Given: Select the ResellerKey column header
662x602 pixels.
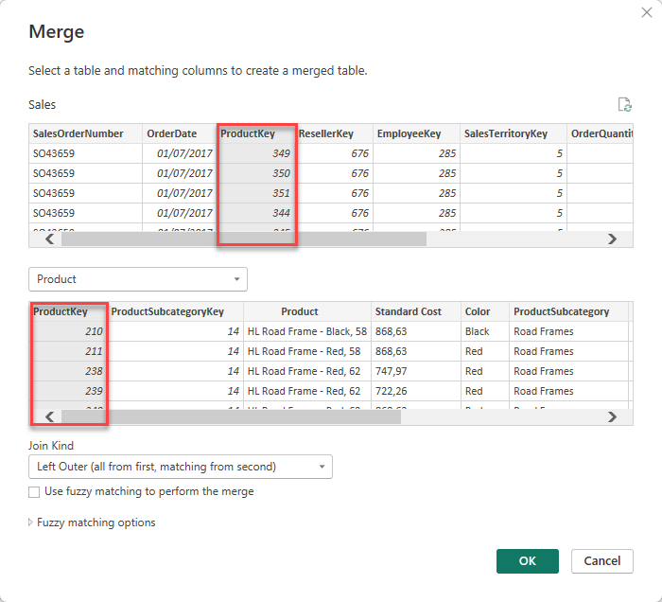Looking at the screenshot, I should tap(325, 134).
